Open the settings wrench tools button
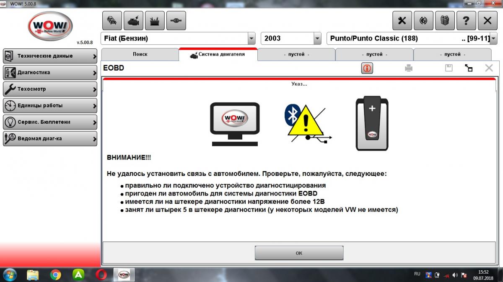The height and width of the screenshot is (282, 503). 402,20
